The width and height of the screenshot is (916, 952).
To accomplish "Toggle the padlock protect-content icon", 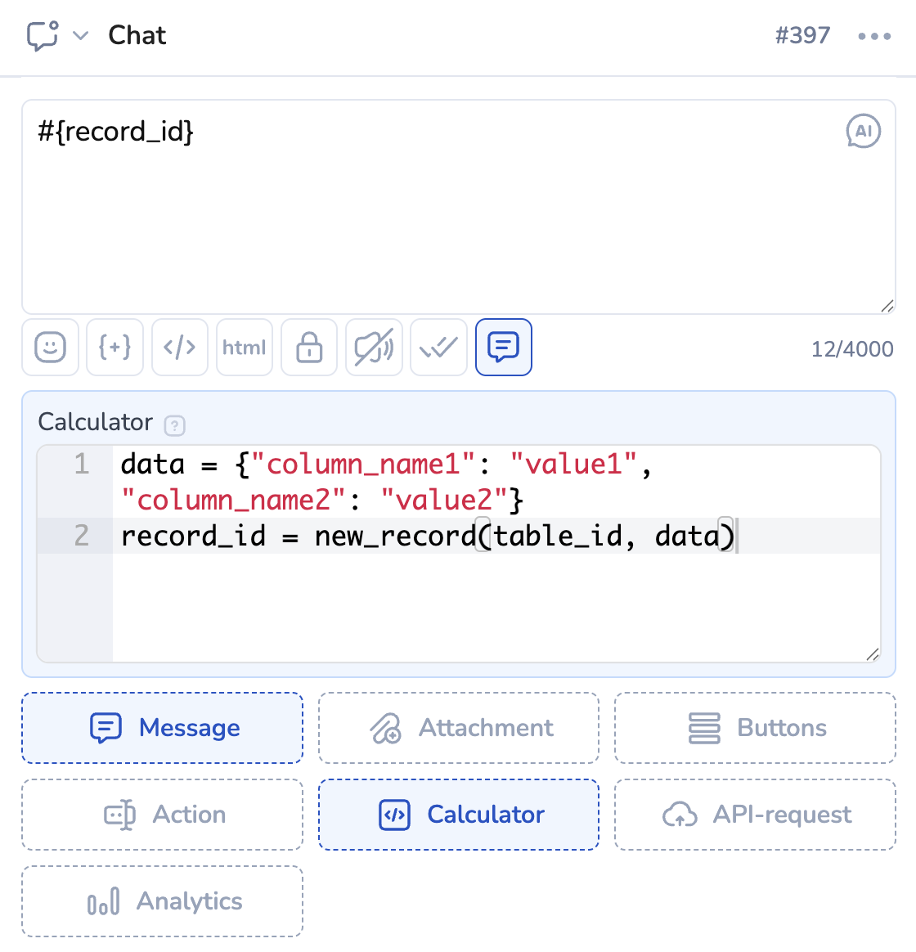I will 309,348.
